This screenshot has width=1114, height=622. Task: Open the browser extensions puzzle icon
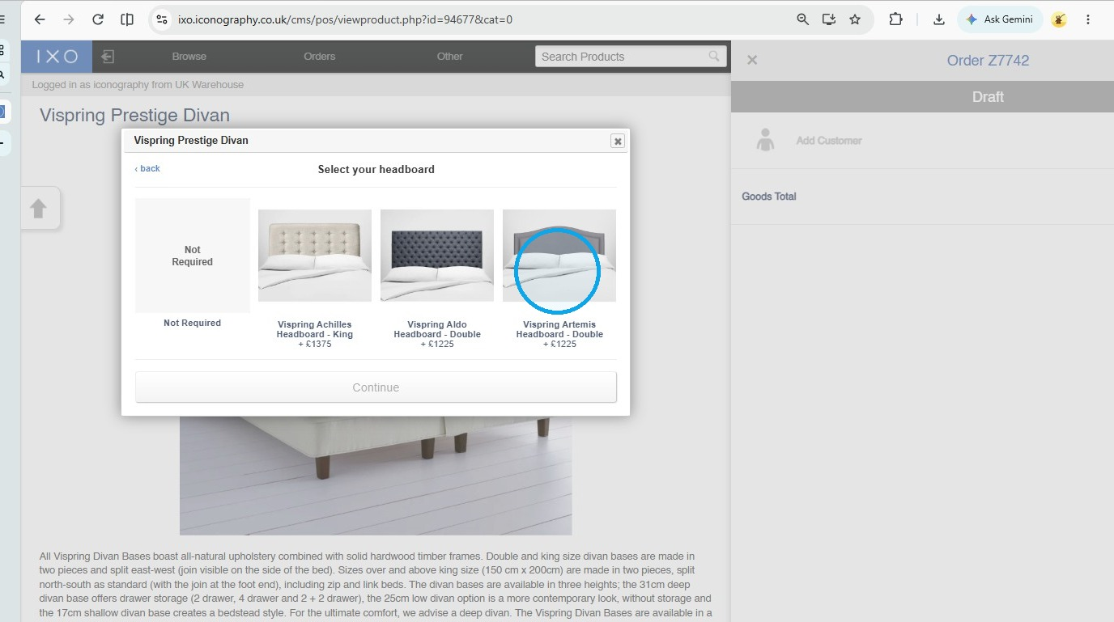pyautogui.click(x=895, y=19)
